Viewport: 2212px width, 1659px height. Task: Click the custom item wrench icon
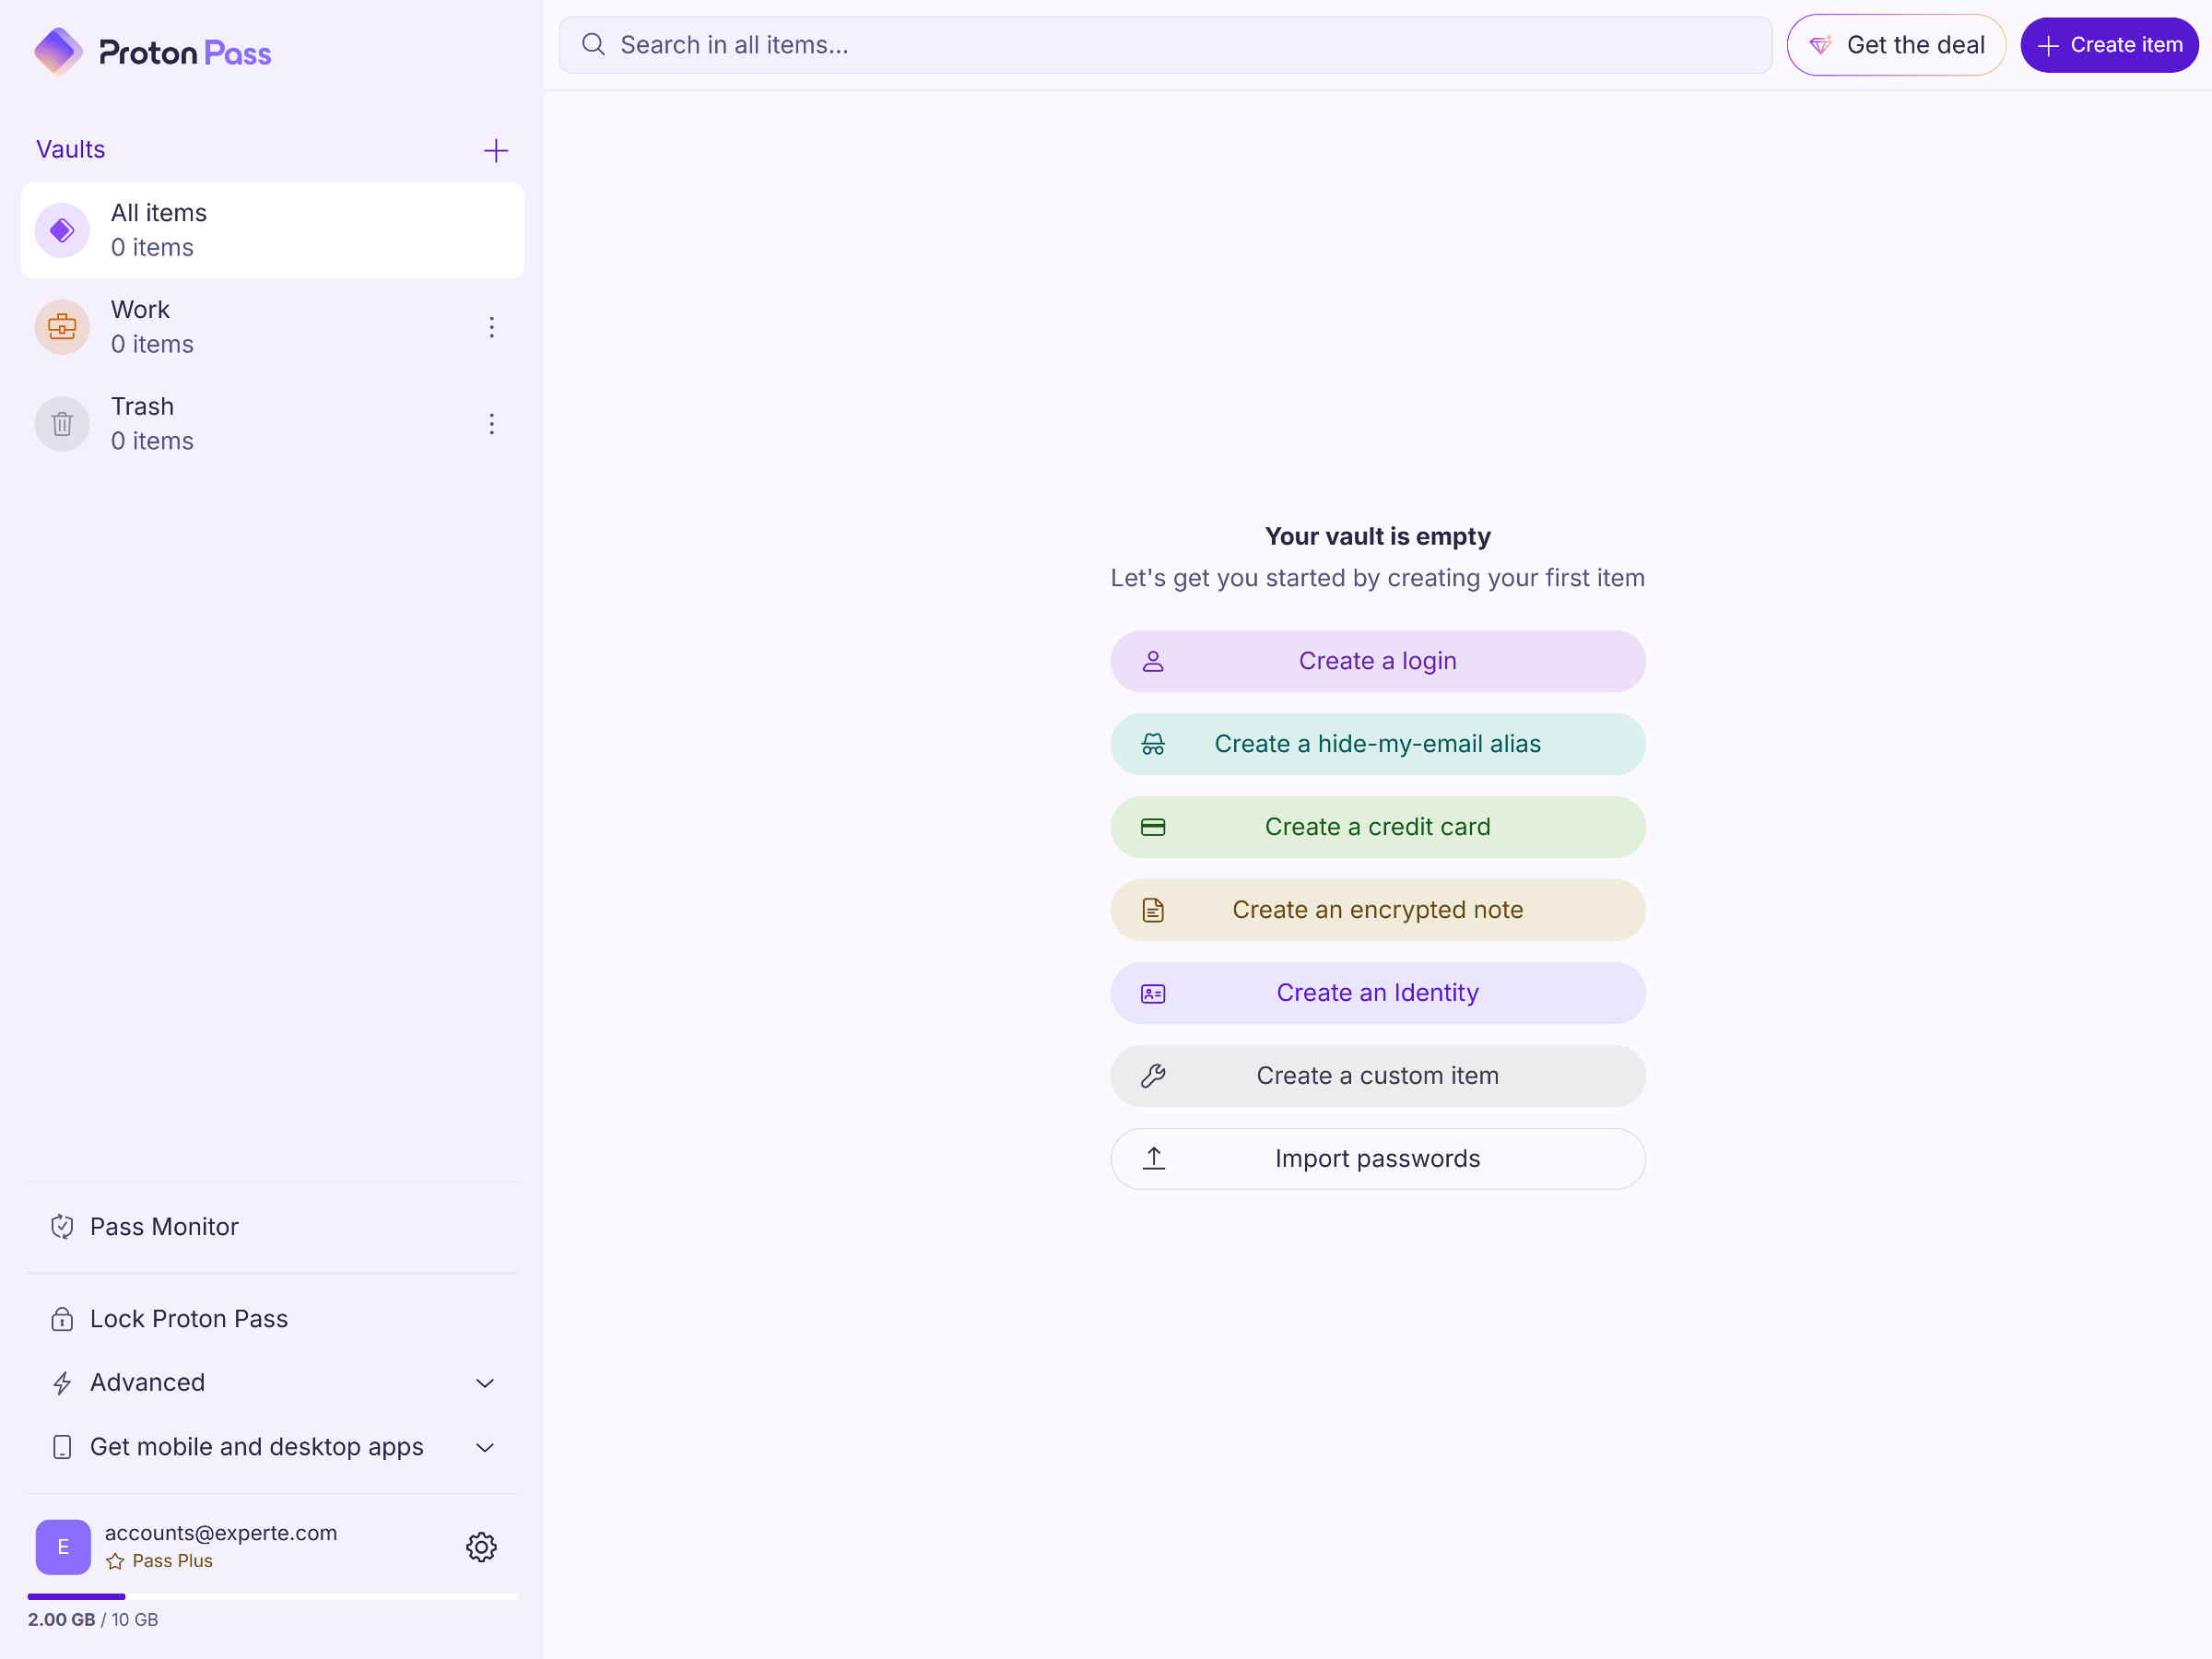click(x=1153, y=1076)
